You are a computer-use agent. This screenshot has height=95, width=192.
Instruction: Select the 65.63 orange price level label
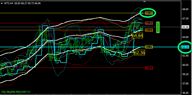coord(149,30)
